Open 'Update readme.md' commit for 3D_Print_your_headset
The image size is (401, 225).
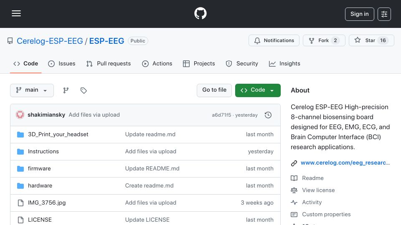point(150,135)
